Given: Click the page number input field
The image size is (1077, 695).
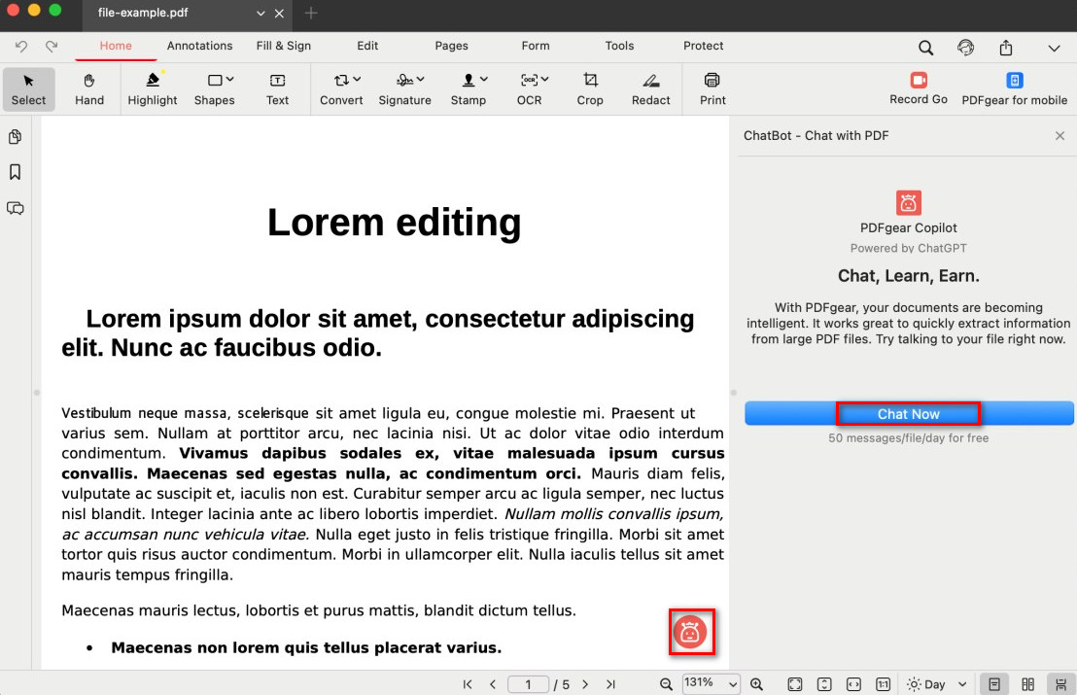Looking at the screenshot, I should click(x=529, y=684).
